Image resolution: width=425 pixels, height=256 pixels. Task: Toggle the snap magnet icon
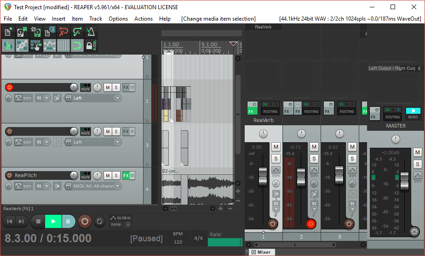click(77, 45)
